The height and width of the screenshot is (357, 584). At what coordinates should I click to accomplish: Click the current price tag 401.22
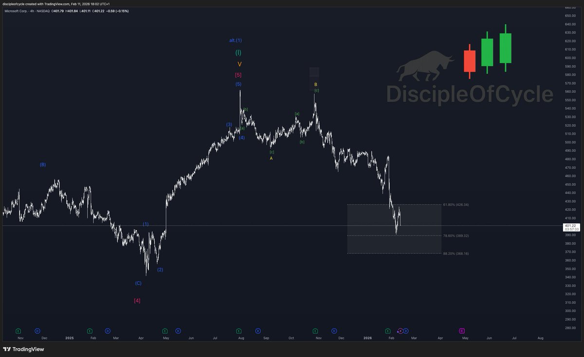point(570,228)
